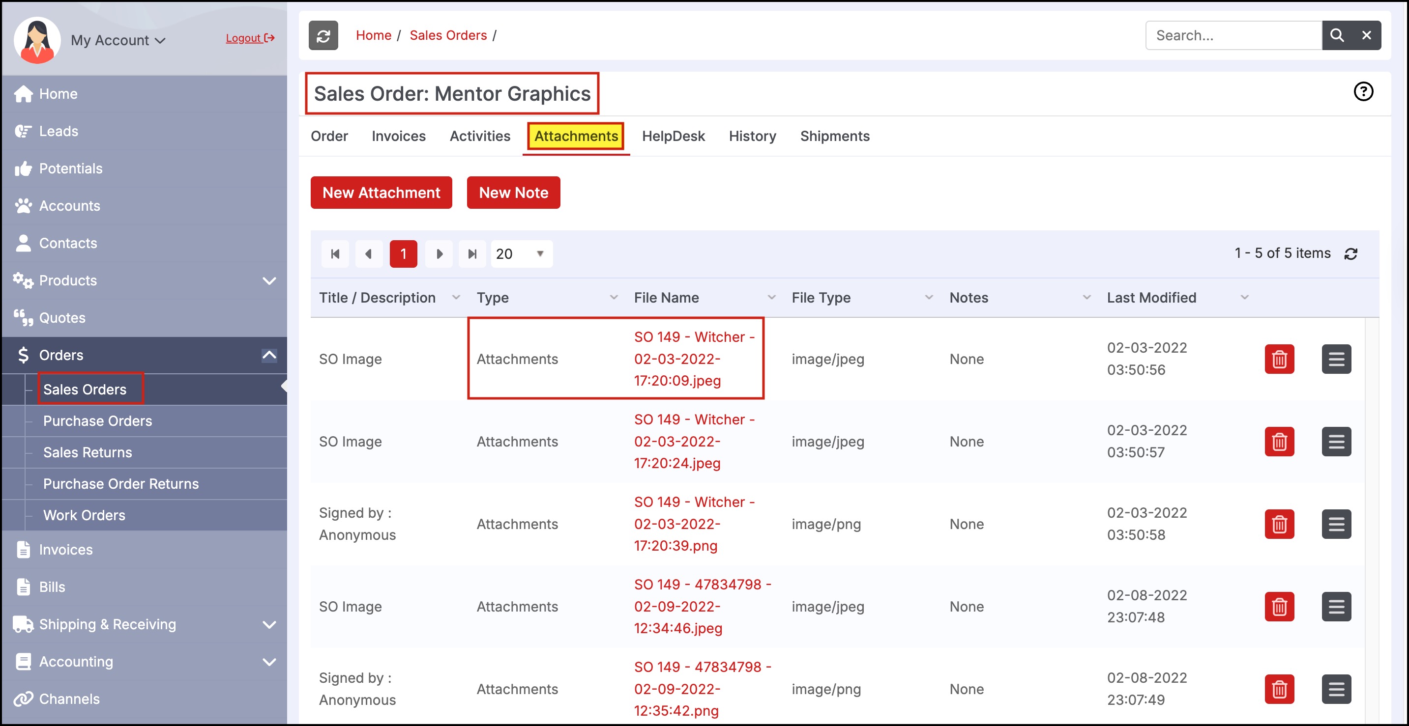Delete attachment modified 23:07:48

pos(1279,607)
